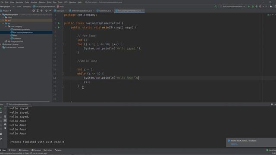The height and width of the screenshot is (155, 276).
Task: Select Operators class in project tree
Action: (17, 38)
